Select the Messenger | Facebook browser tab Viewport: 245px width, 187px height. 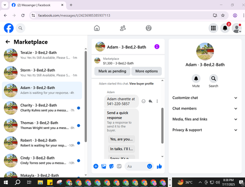click(38, 5)
